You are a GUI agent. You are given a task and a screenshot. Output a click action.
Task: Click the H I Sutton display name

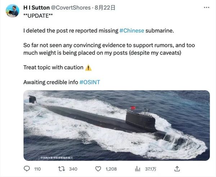coord(36,8)
